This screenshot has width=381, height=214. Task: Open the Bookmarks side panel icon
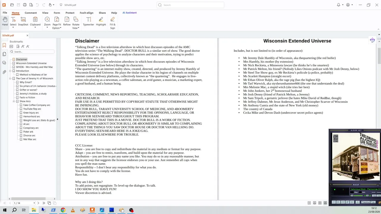(x=4, y=45)
